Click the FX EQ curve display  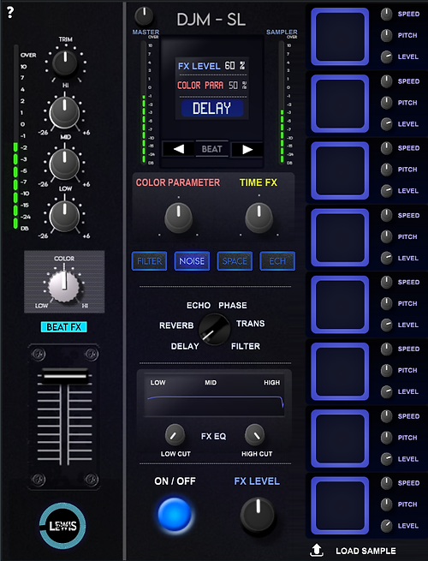(214, 397)
